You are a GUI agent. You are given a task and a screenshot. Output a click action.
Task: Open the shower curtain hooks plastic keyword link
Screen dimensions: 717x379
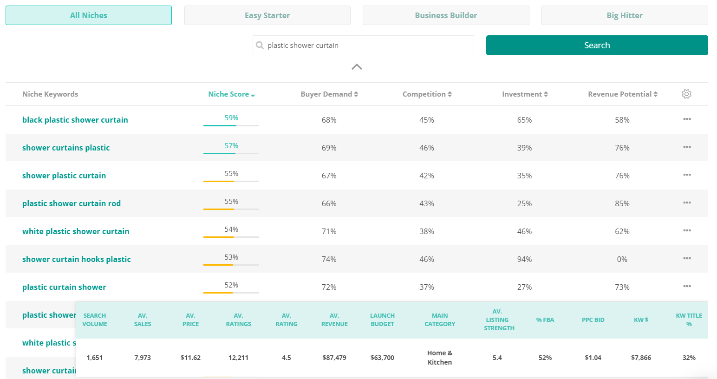[x=77, y=259]
